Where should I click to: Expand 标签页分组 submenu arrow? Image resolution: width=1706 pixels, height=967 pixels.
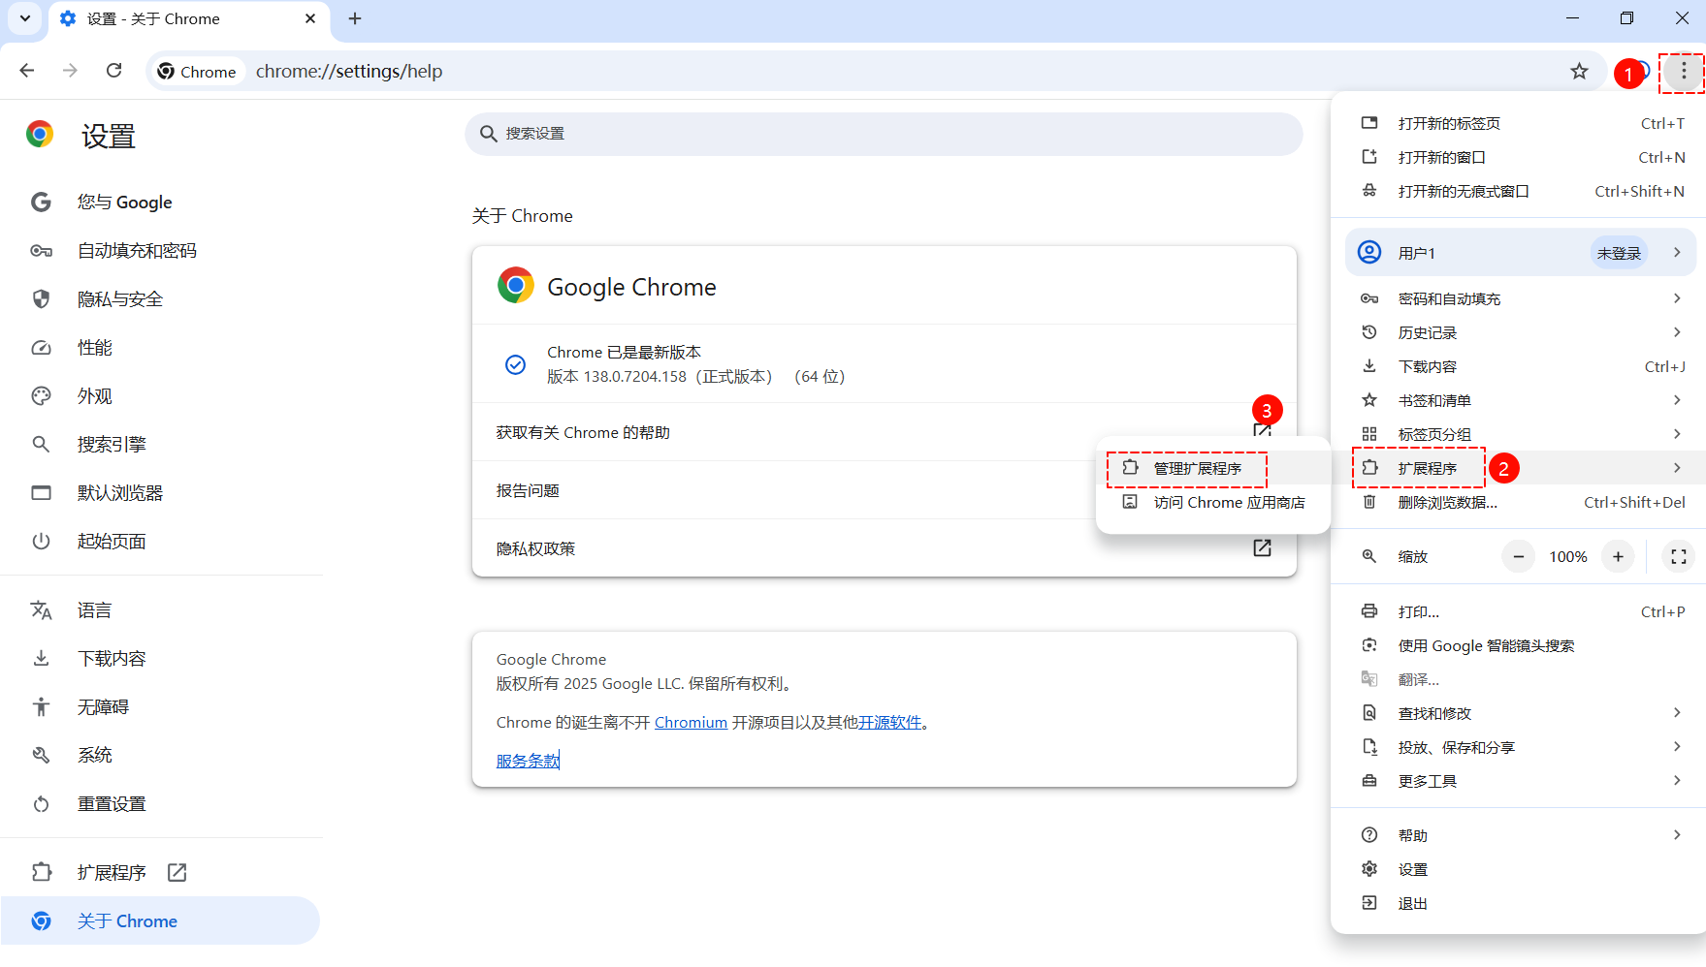1677,434
